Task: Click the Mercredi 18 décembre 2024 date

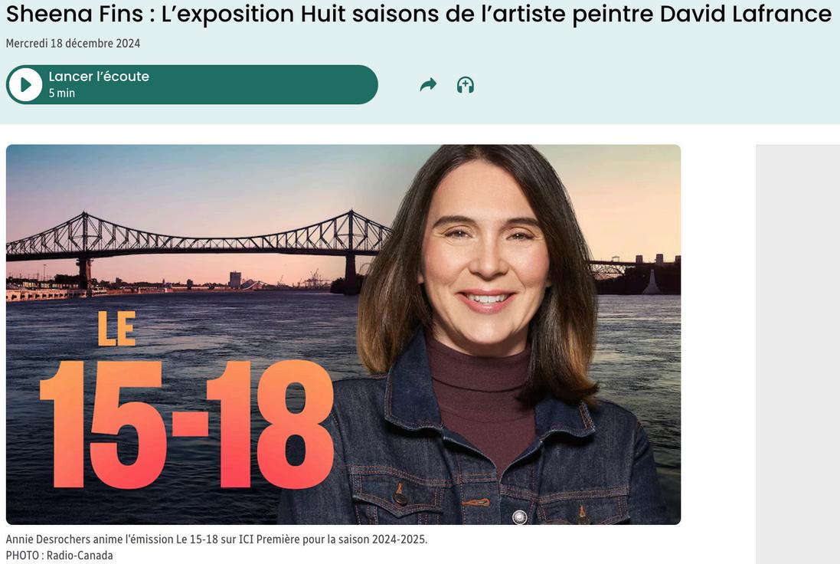Action: point(73,44)
